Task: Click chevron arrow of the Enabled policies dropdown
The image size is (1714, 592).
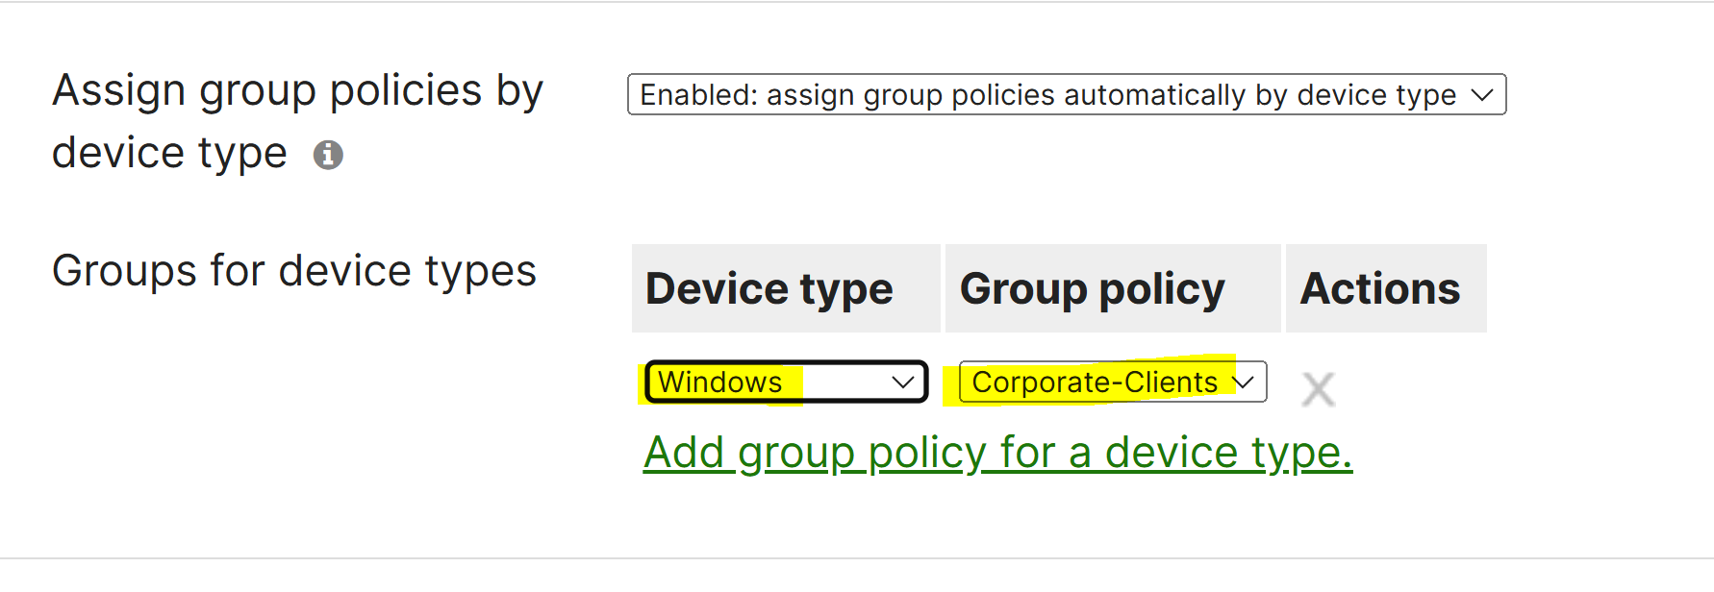Action: 1482,94
